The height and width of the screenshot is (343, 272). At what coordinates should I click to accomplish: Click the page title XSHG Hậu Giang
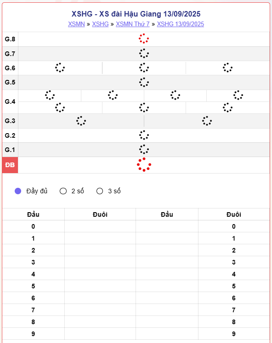tap(136, 14)
